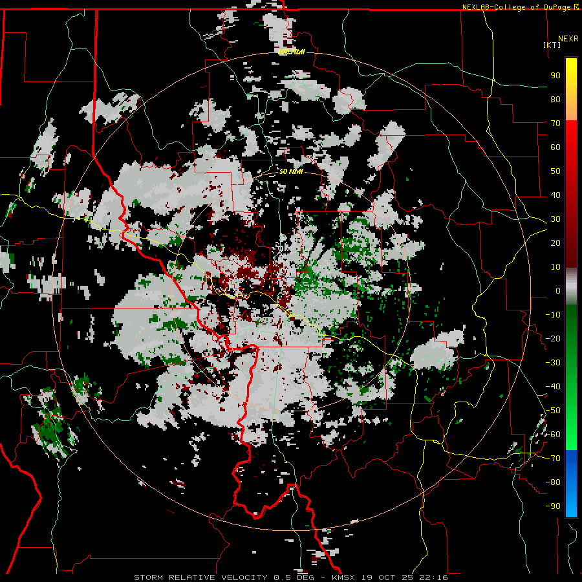This screenshot has height=582, width=582.
Task: Click the 40 value on the velocity scale
Action: coord(555,195)
